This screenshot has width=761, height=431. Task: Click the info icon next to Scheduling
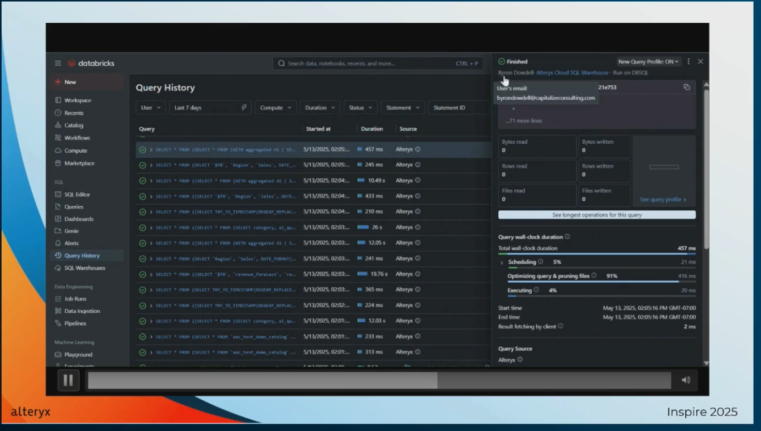(x=541, y=261)
